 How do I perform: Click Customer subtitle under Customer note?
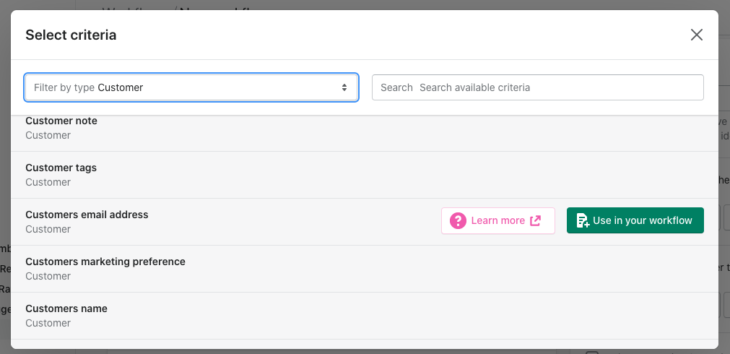click(48, 135)
